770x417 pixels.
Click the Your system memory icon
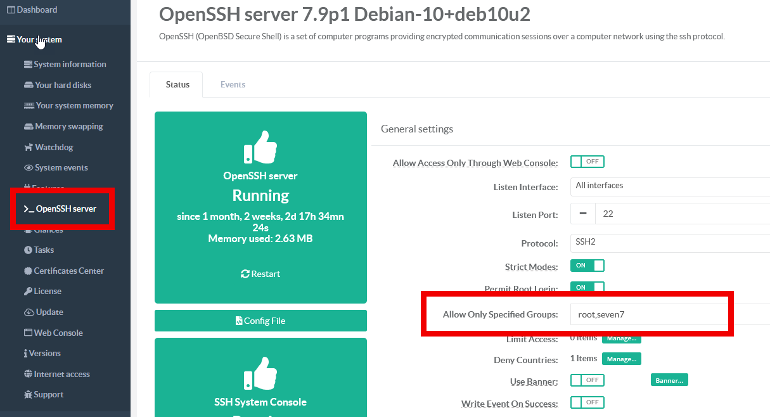[x=29, y=106]
